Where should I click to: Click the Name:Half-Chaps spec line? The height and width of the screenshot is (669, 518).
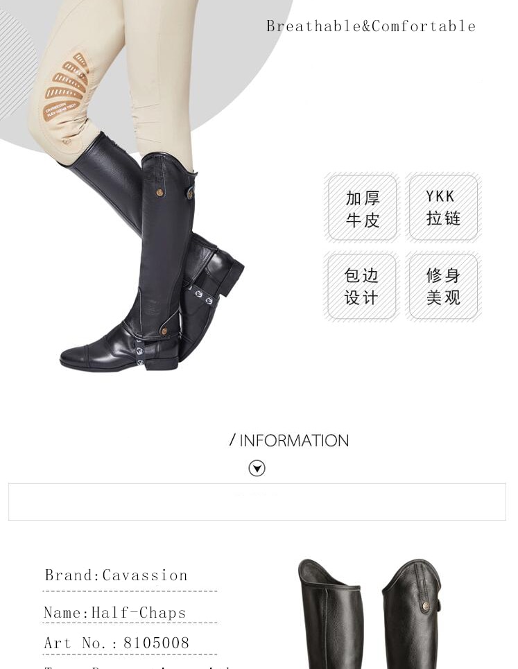tap(115, 613)
